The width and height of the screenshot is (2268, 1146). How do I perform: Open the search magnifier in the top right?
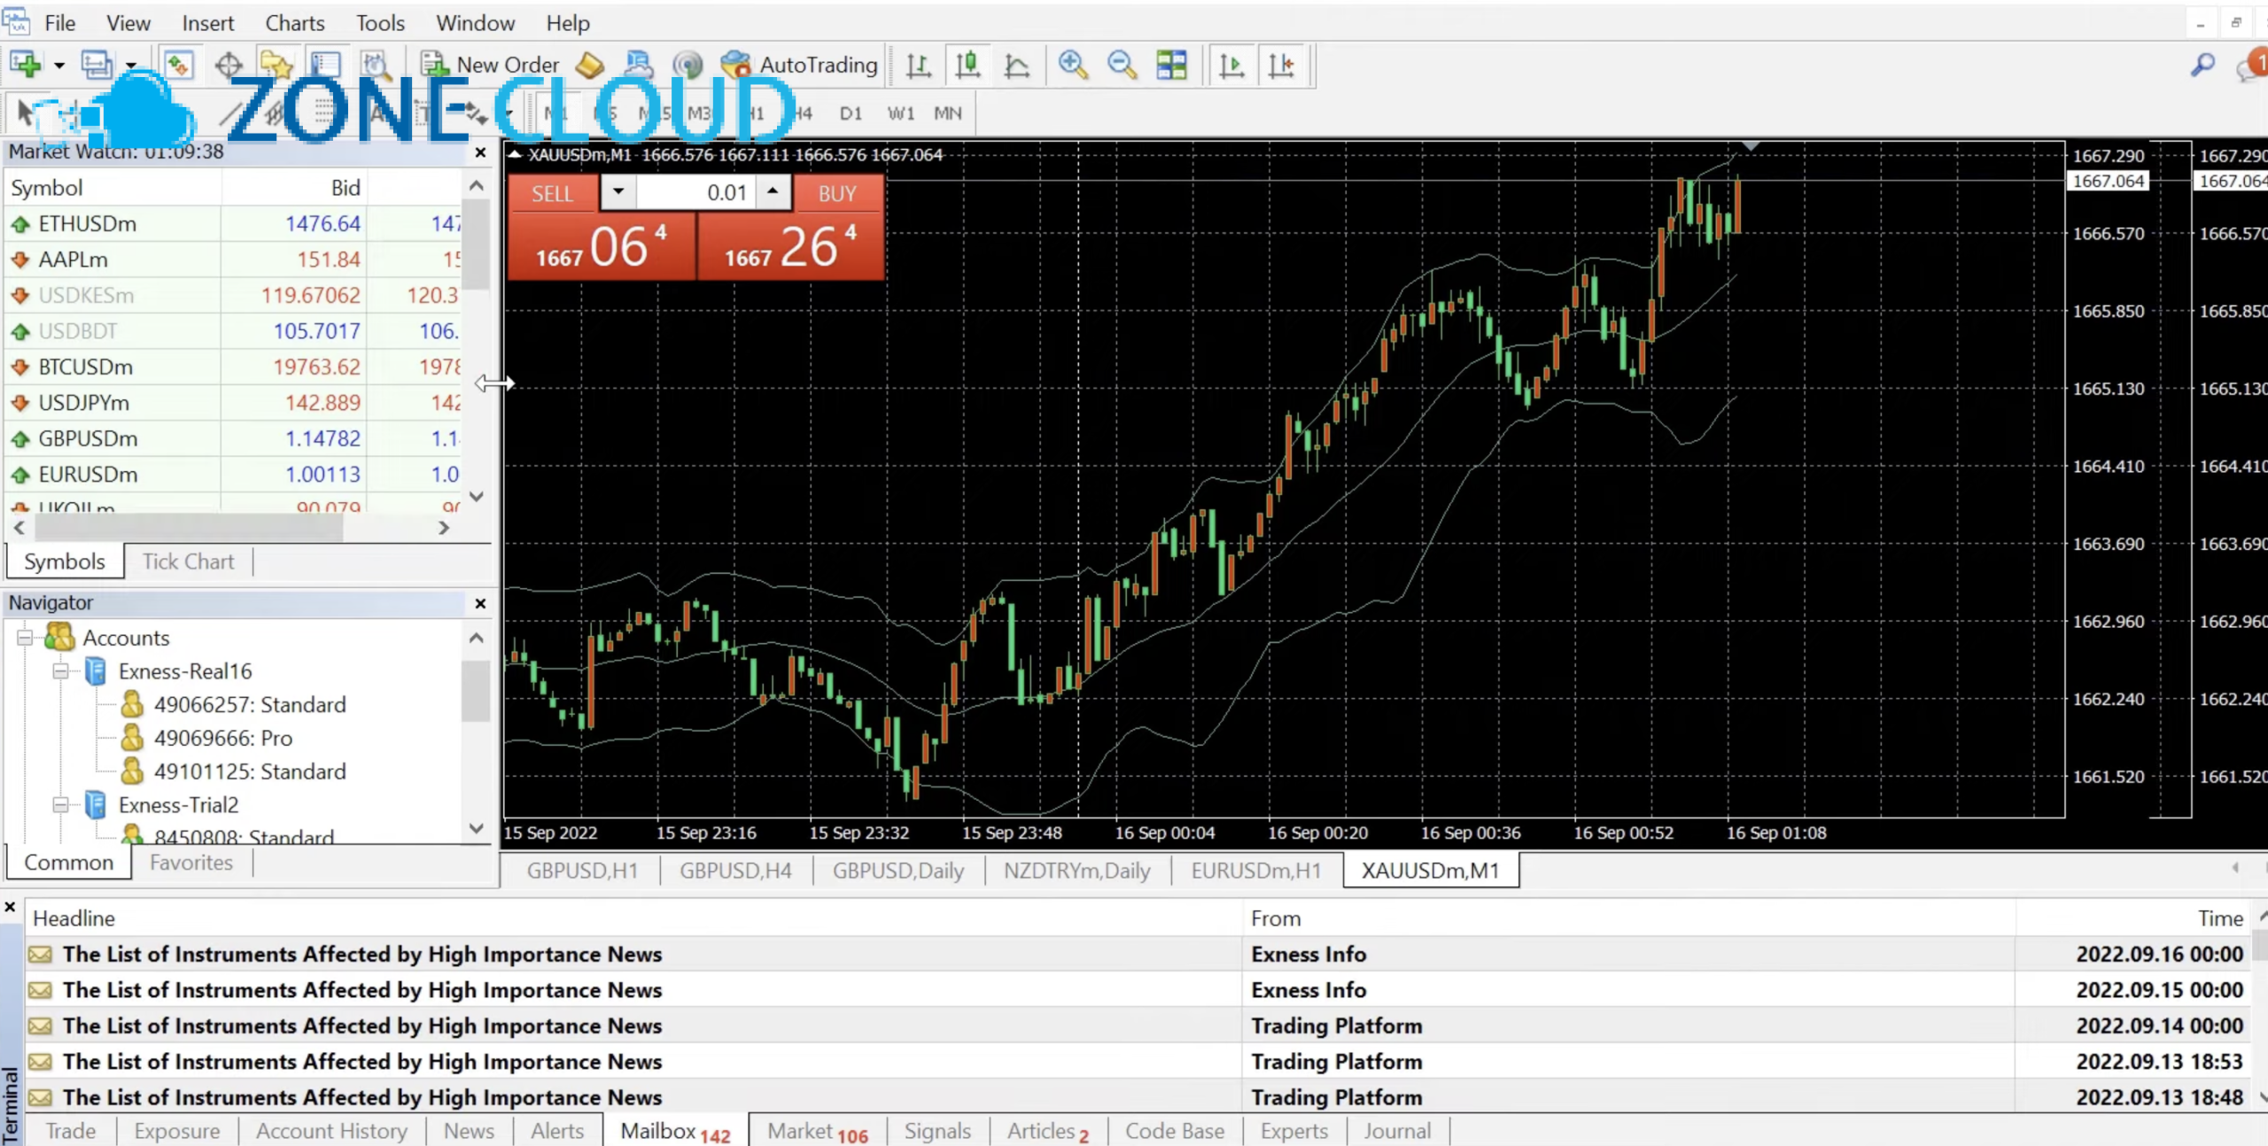point(2202,65)
